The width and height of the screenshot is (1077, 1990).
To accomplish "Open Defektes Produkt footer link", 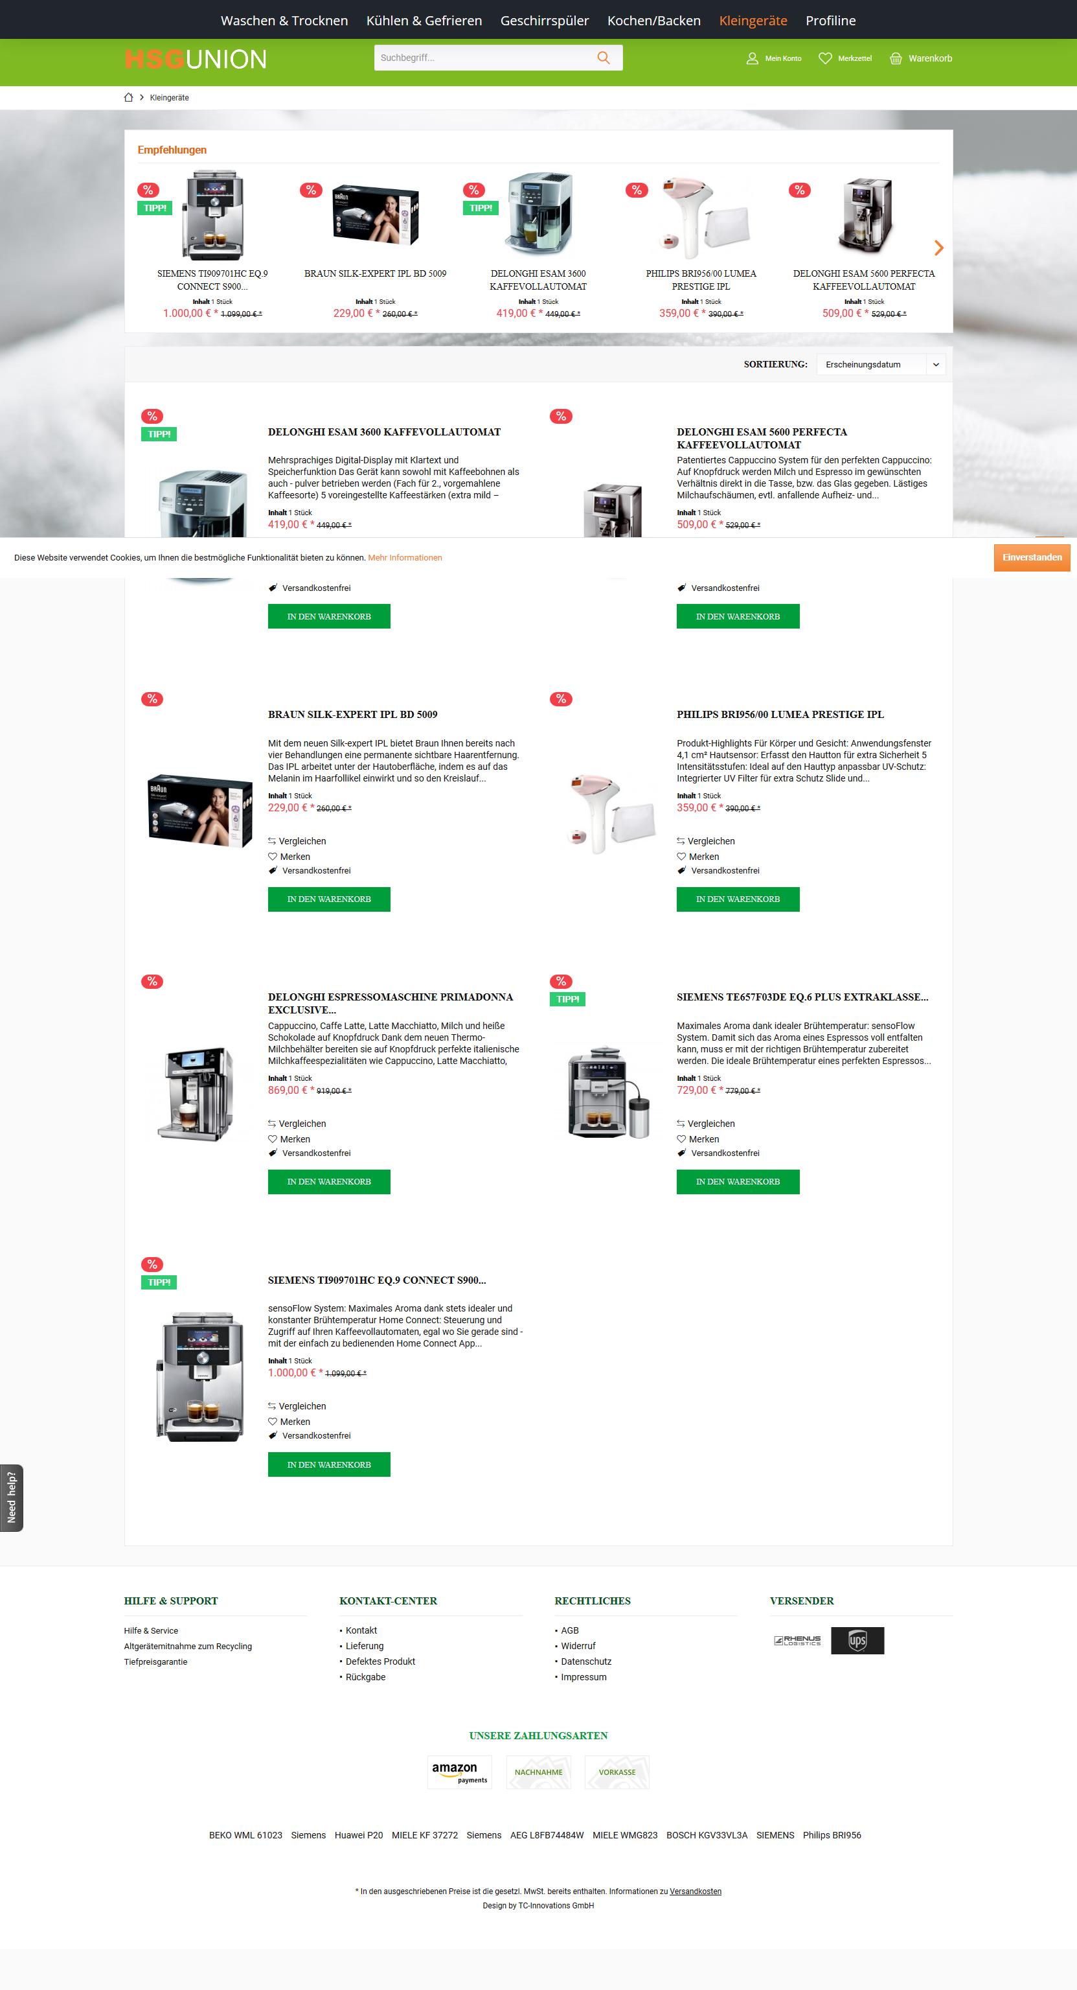I will point(380,1661).
